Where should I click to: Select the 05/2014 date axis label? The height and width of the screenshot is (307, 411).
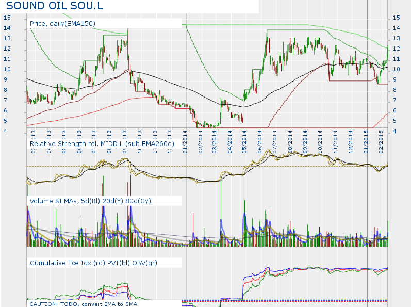pos(244,142)
